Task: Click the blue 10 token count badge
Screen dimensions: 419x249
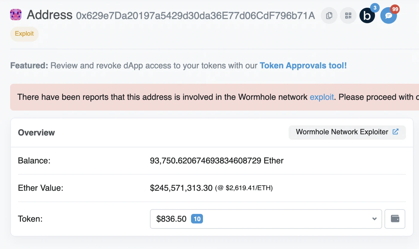Action: [197, 219]
